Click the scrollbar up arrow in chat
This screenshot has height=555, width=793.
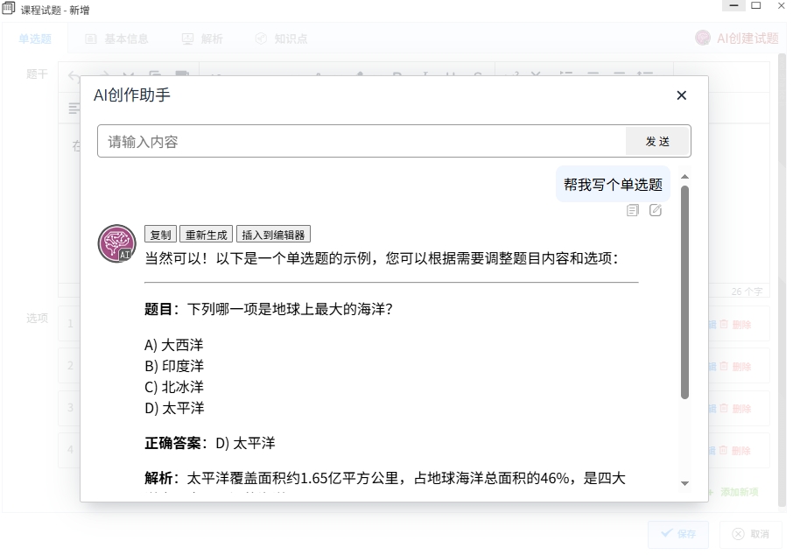click(x=684, y=177)
